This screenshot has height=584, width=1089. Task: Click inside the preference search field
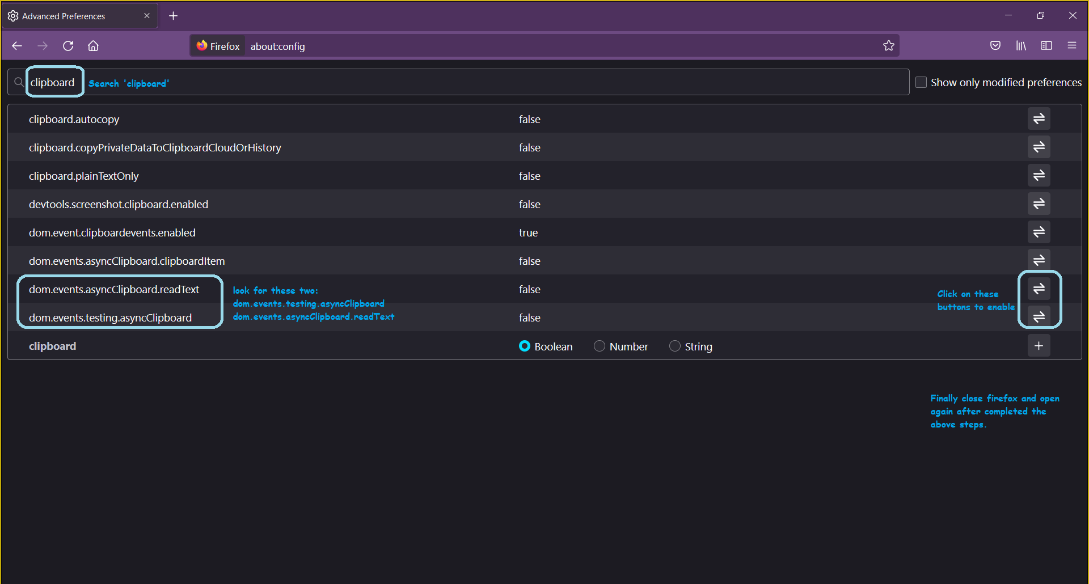click(x=54, y=82)
